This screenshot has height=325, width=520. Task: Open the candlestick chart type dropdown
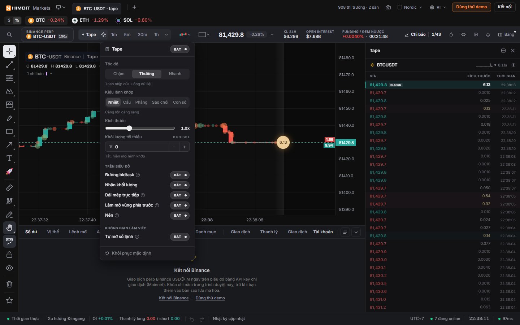tap(185, 35)
